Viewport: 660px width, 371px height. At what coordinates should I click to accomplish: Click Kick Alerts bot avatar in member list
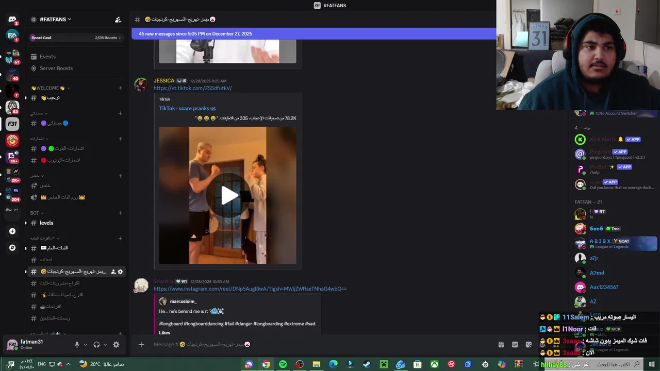coord(580,139)
